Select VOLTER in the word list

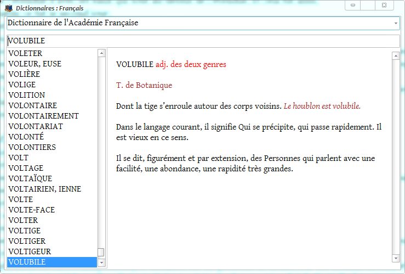[52, 220]
